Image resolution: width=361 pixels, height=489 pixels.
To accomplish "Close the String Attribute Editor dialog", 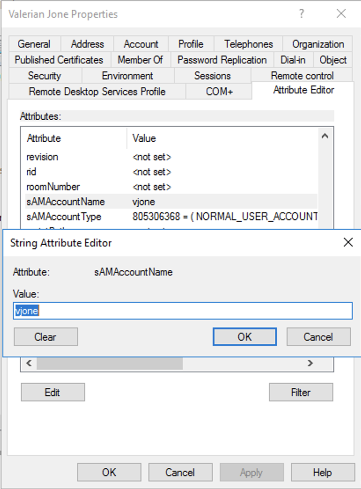I will click(348, 243).
